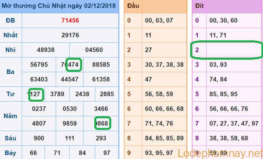
Task: Select Bảy prize number 84
Action: 82,153
